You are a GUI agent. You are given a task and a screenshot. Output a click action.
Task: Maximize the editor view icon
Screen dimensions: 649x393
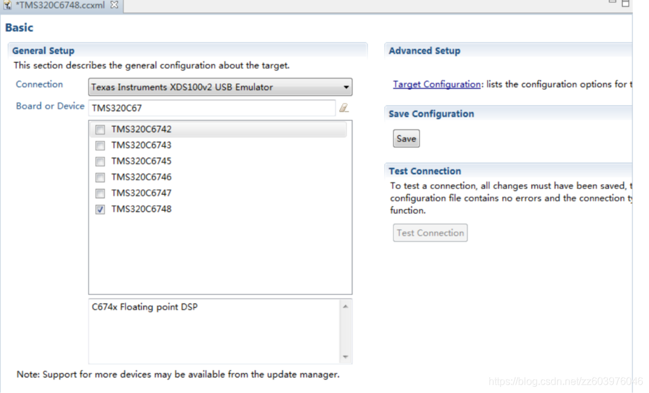tap(625, 3)
